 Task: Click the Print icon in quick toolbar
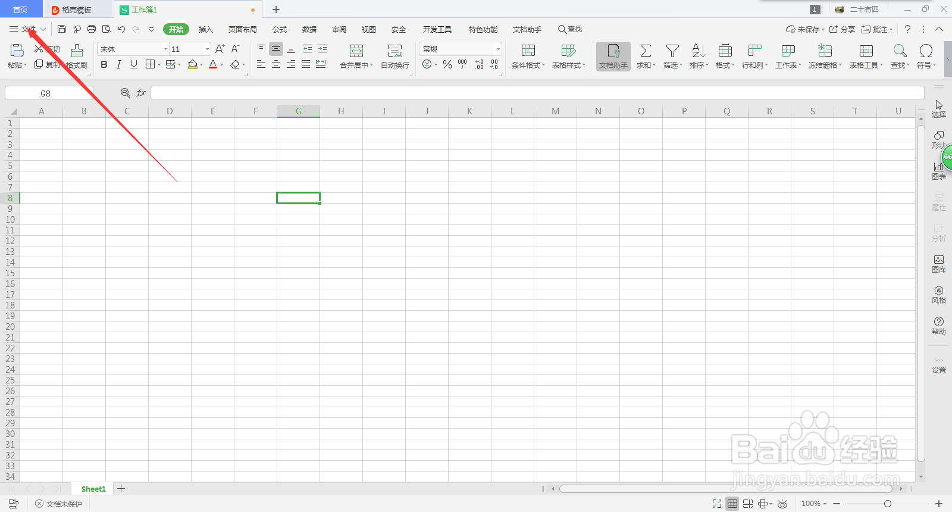tap(92, 29)
